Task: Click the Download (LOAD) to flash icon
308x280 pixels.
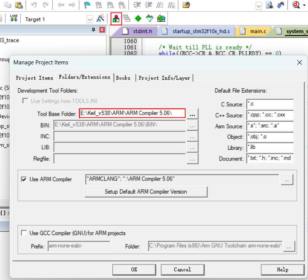Action: click(x=14, y=19)
